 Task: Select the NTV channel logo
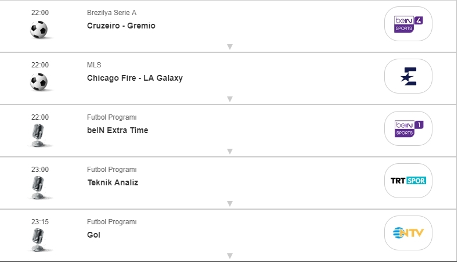[x=408, y=233]
